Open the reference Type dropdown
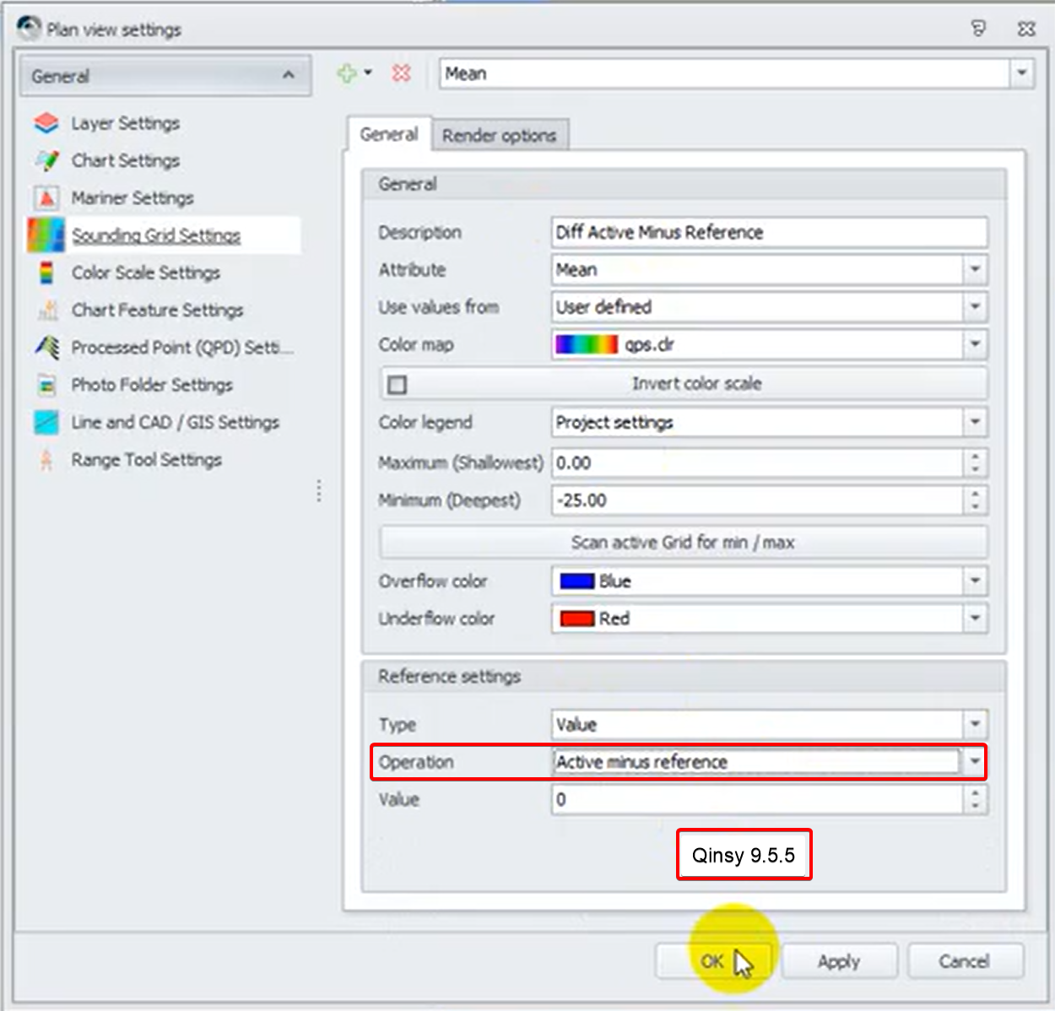This screenshot has width=1055, height=1011. (x=975, y=724)
